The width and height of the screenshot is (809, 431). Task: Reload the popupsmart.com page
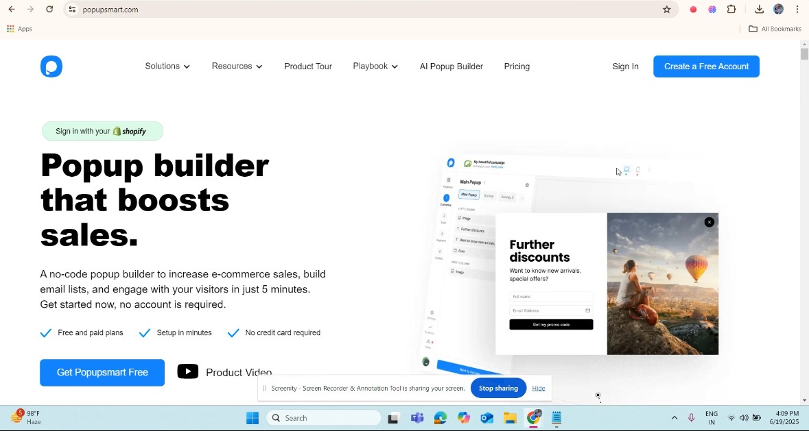49,10
